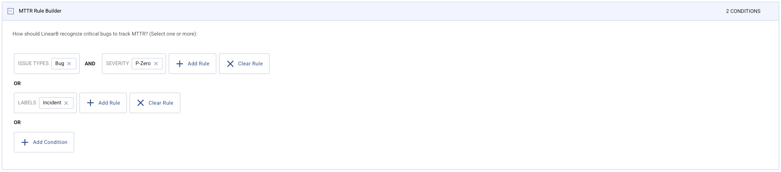Collapse the MTTR Rule Builder panel

[11, 11]
